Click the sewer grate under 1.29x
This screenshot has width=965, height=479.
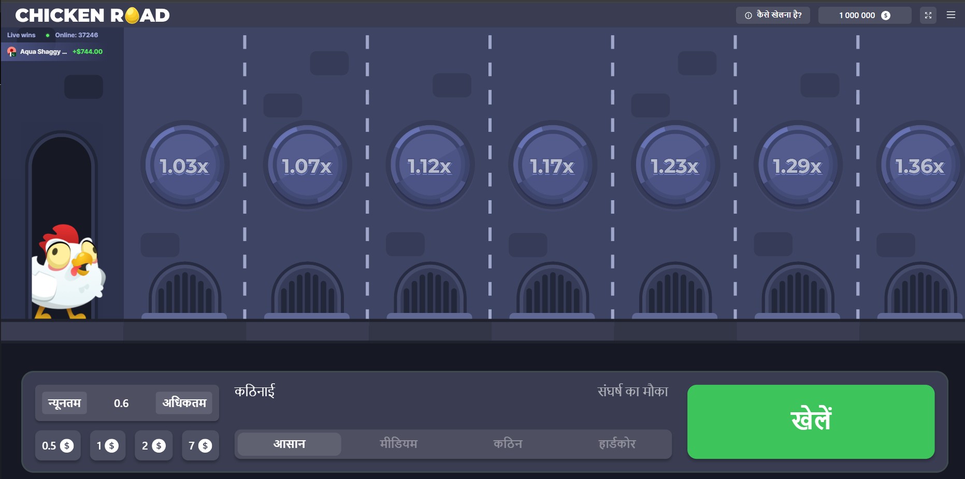(798, 290)
